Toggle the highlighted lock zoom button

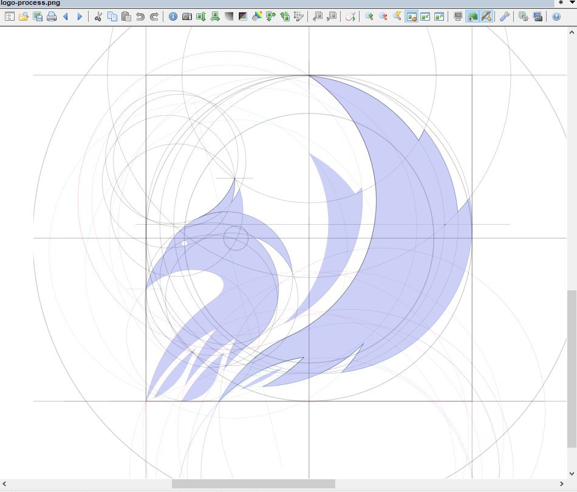click(x=411, y=16)
